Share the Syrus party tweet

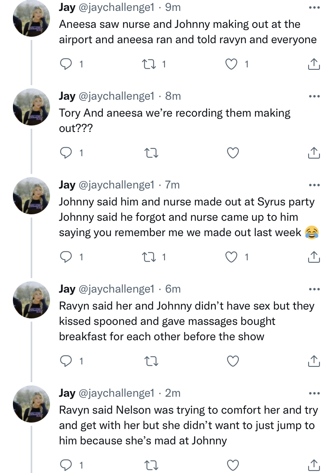pyautogui.click(x=314, y=257)
